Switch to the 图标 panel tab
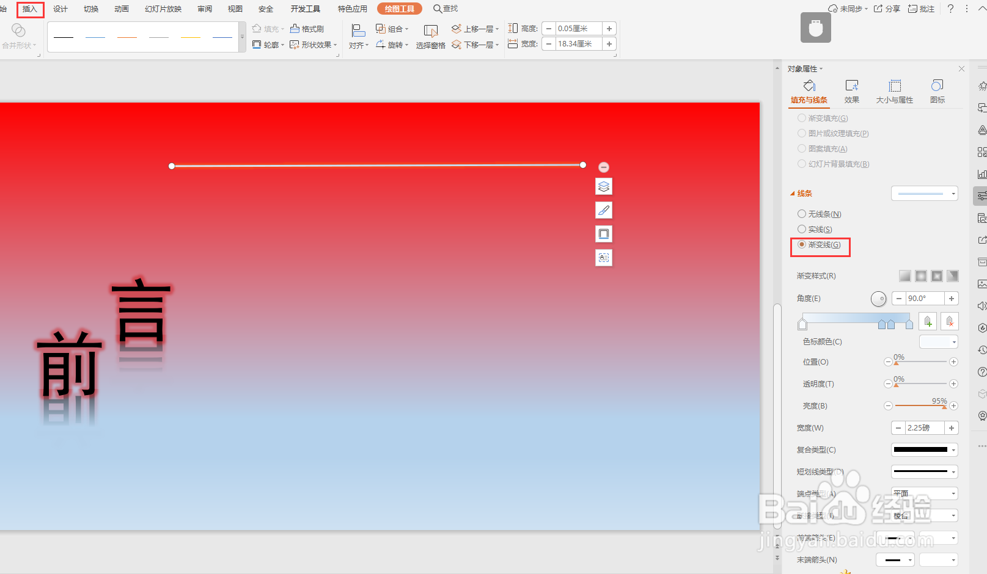Screen dimensions: 987x574 pos(937,92)
